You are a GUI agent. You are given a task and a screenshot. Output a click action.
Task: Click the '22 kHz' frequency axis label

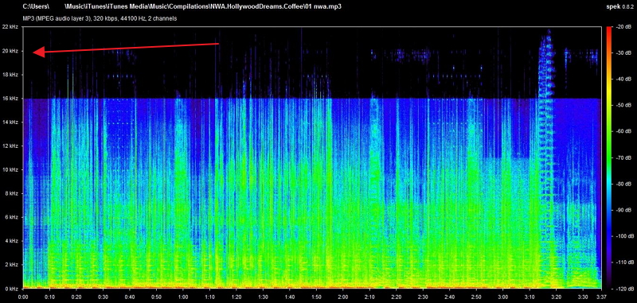point(10,27)
